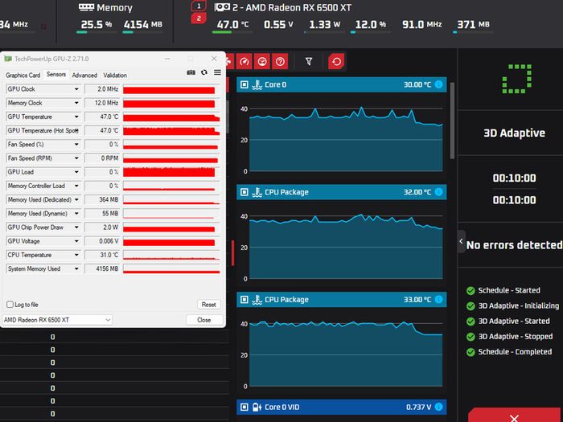This screenshot has height=422, width=563.
Task: Click the GPU-Z Close button
Action: (x=204, y=320)
